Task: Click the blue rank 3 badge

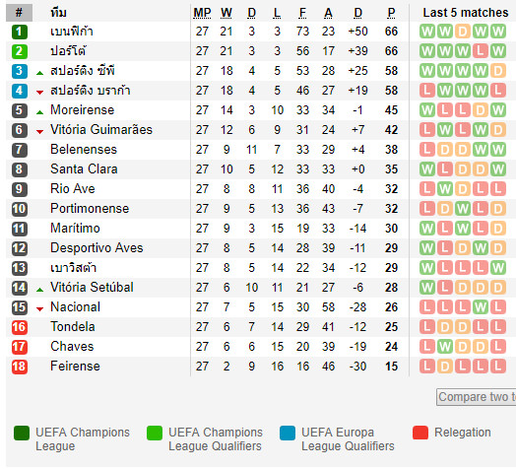Action: (x=20, y=71)
